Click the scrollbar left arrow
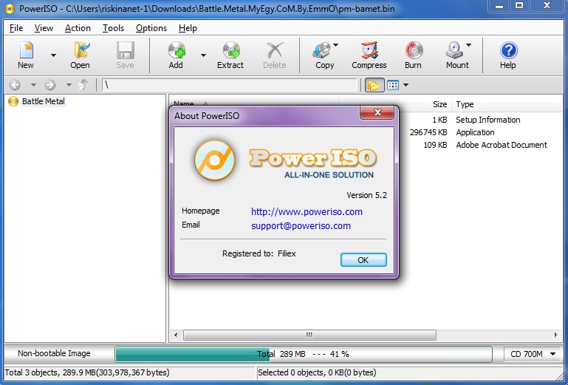Image resolution: width=568 pixels, height=385 pixels. [x=176, y=335]
